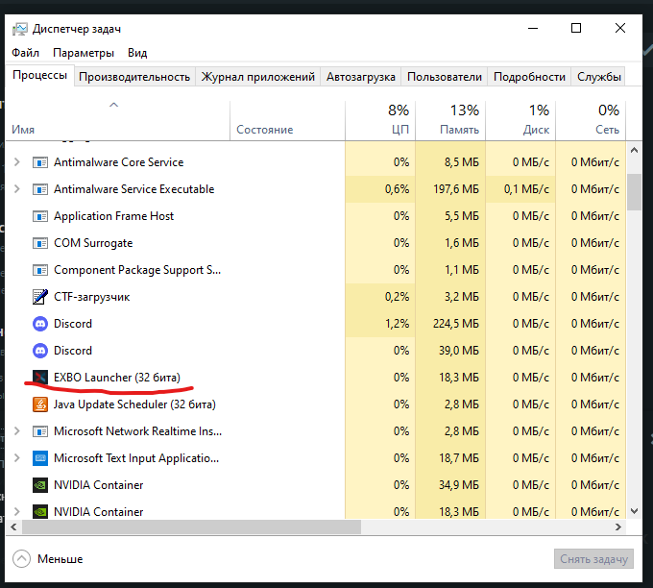Click the Discord icon using 224,5 МБ
Viewport: 653px width, 588px height.
[40, 324]
